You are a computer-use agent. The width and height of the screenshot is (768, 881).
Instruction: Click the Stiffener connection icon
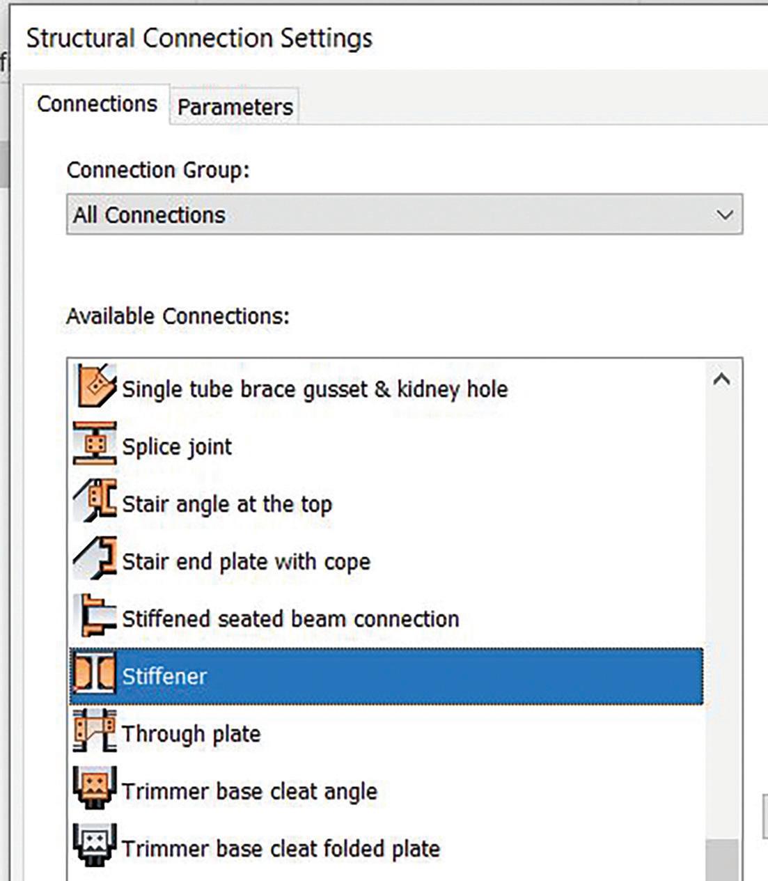(x=95, y=673)
